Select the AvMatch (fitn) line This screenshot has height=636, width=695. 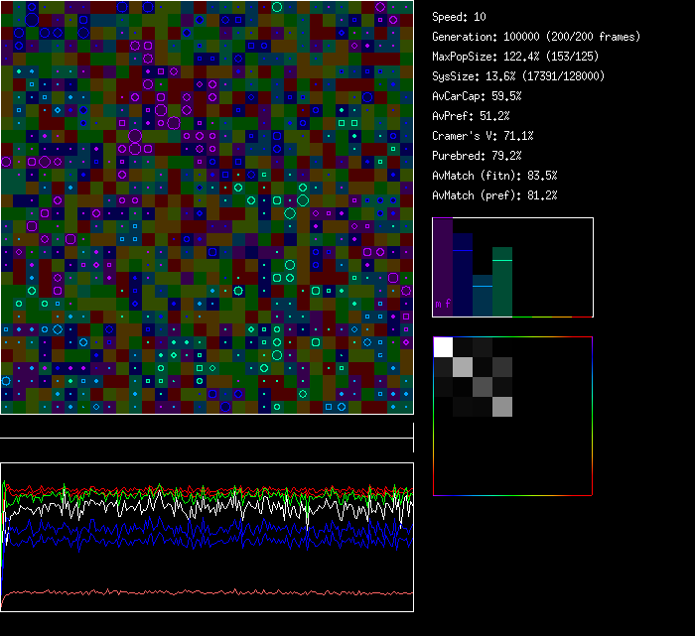494,176
